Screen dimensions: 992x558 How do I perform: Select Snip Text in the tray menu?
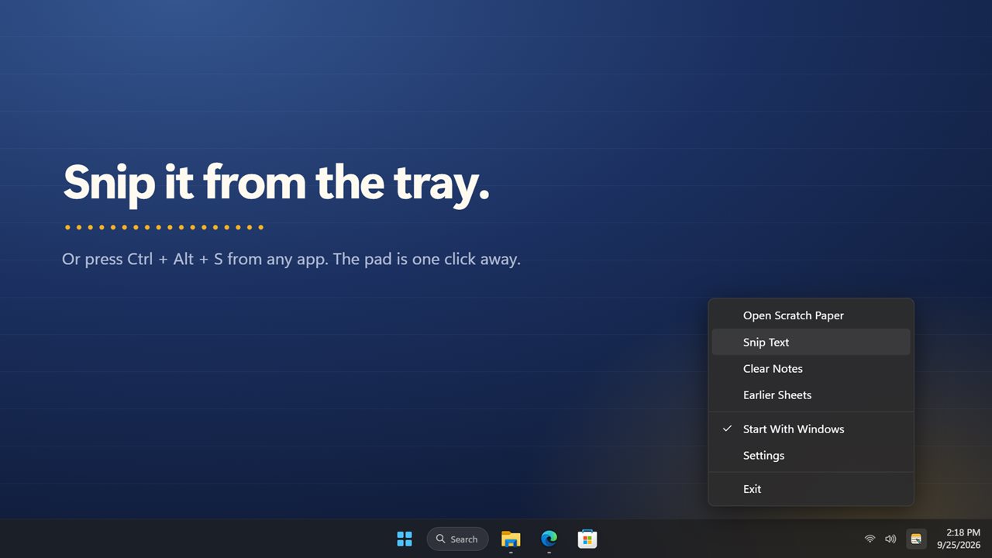pos(811,342)
